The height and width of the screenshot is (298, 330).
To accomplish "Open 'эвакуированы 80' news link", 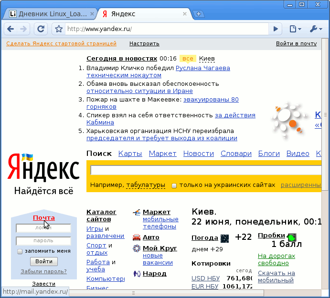I will (211, 99).
